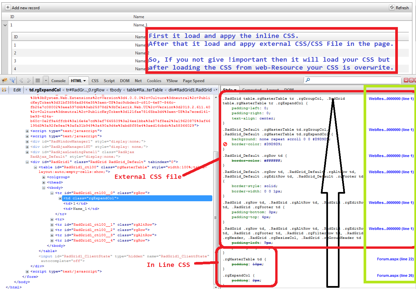The height and width of the screenshot is (289, 416).
Task: Click the outer grid Name column header
Action: [139, 16]
